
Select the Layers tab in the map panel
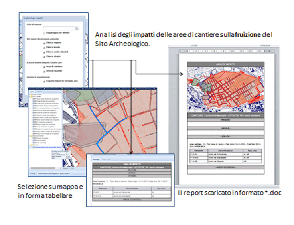(x=32, y=91)
